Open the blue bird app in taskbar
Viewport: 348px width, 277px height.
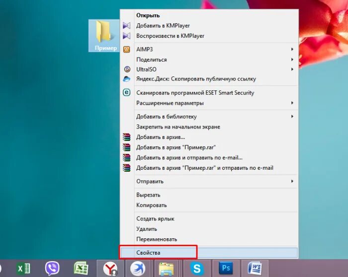tap(138, 269)
